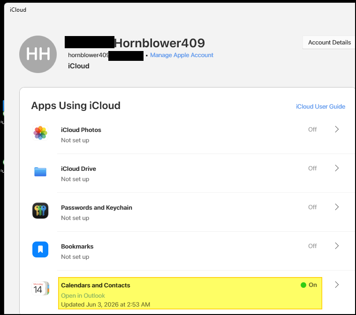Screen dimensions: 356x315
Task: Expand iCloud Drive settings chevron
Action: pyautogui.click(x=337, y=168)
